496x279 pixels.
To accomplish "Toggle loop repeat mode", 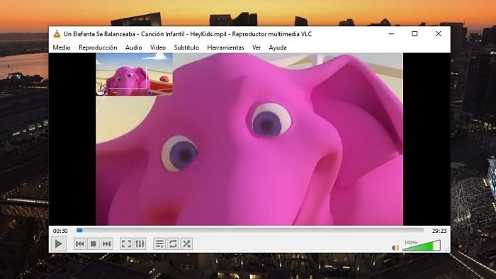I will pos(173,244).
